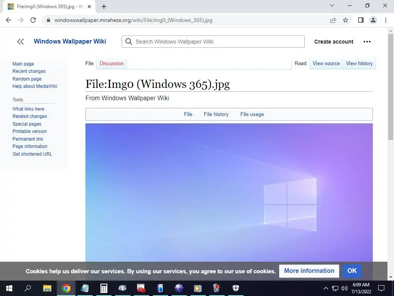Open Main page in sidebar
This screenshot has width=394, height=296.
[23, 64]
